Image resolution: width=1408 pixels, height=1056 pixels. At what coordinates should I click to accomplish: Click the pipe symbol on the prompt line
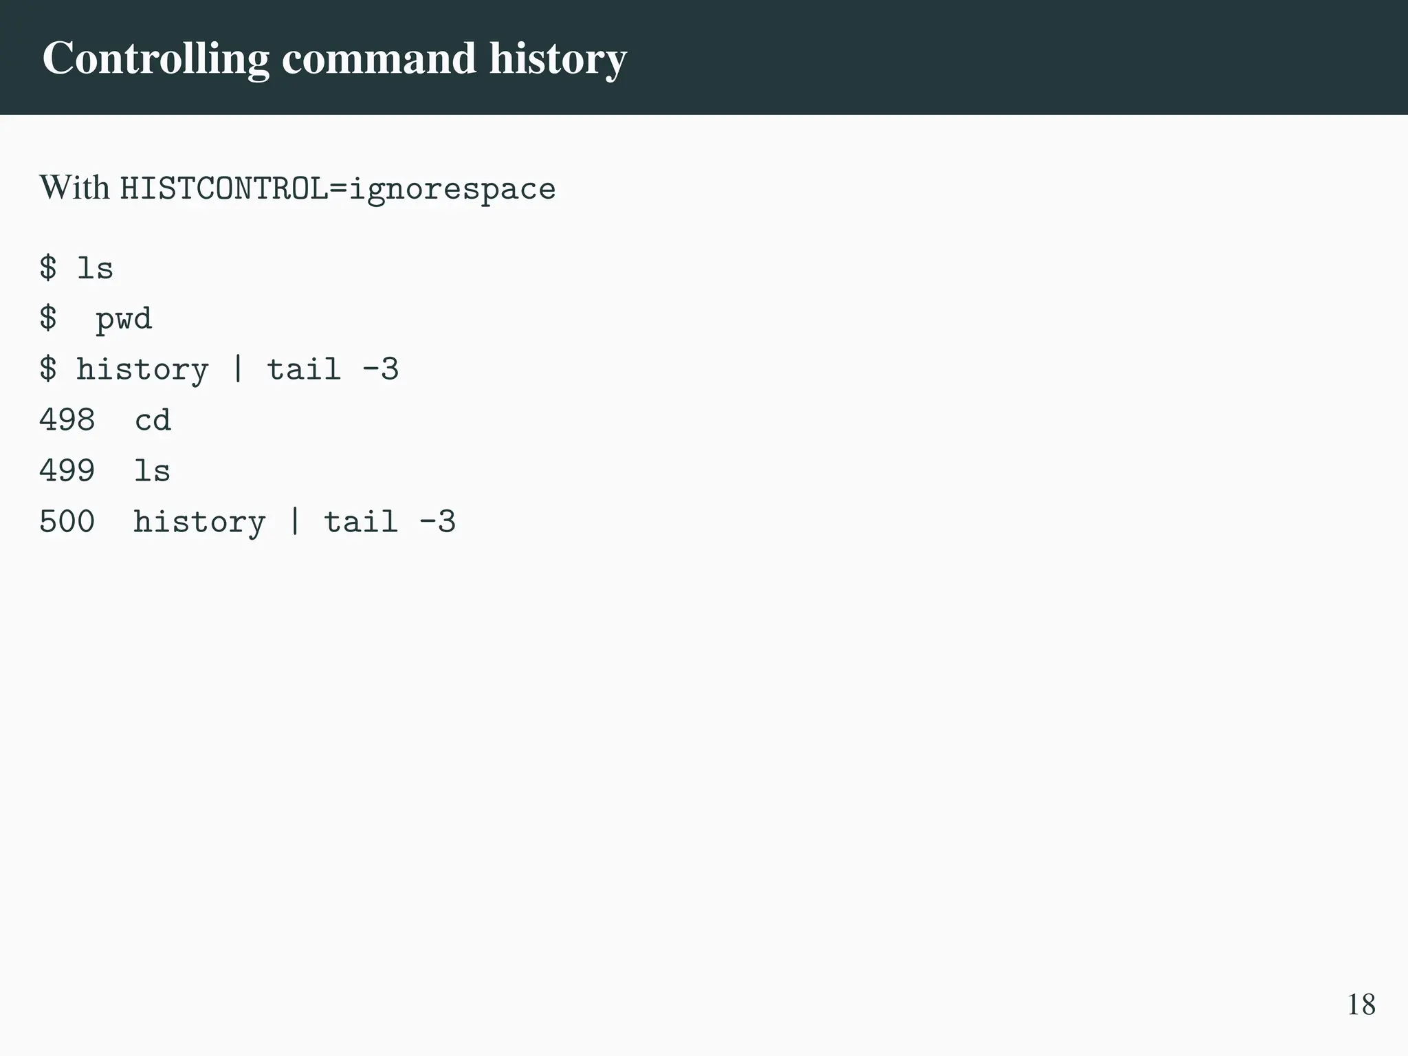[238, 370]
